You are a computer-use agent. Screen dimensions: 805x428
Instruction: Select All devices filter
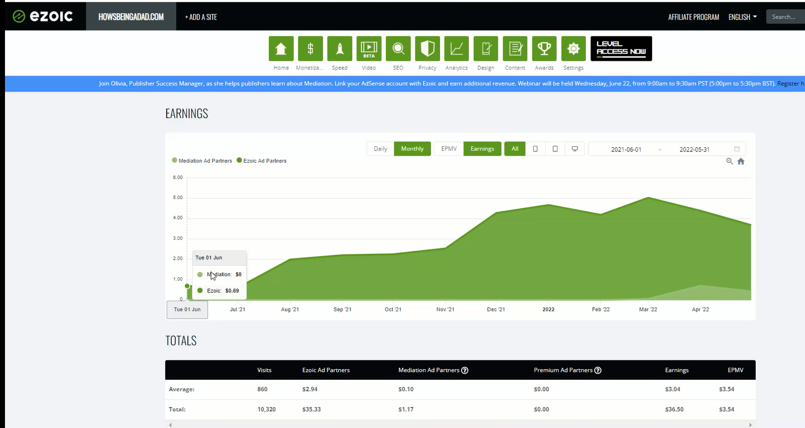(515, 149)
